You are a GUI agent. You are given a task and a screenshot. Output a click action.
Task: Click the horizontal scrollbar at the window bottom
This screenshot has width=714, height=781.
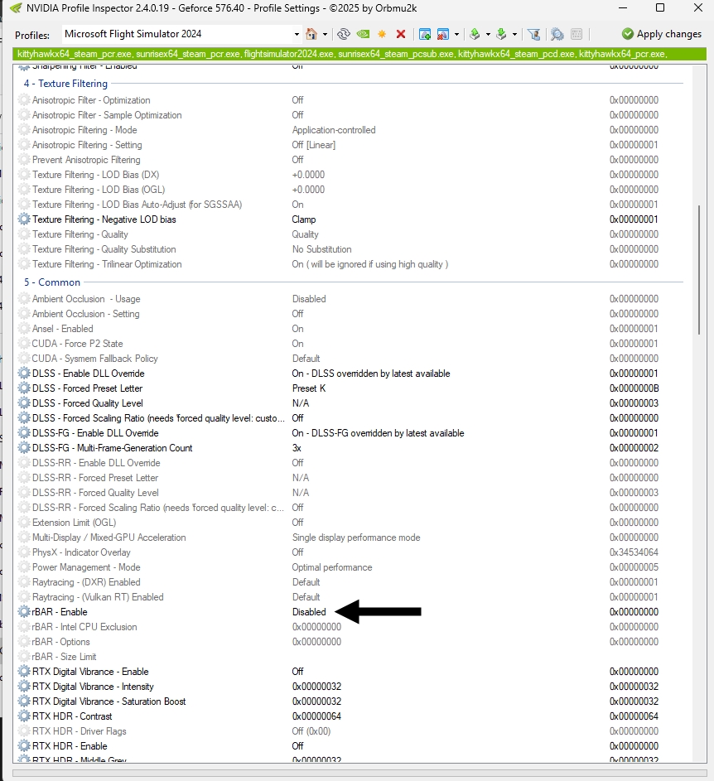click(x=359, y=774)
